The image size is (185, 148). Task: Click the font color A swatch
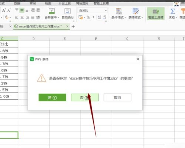(7, 17)
